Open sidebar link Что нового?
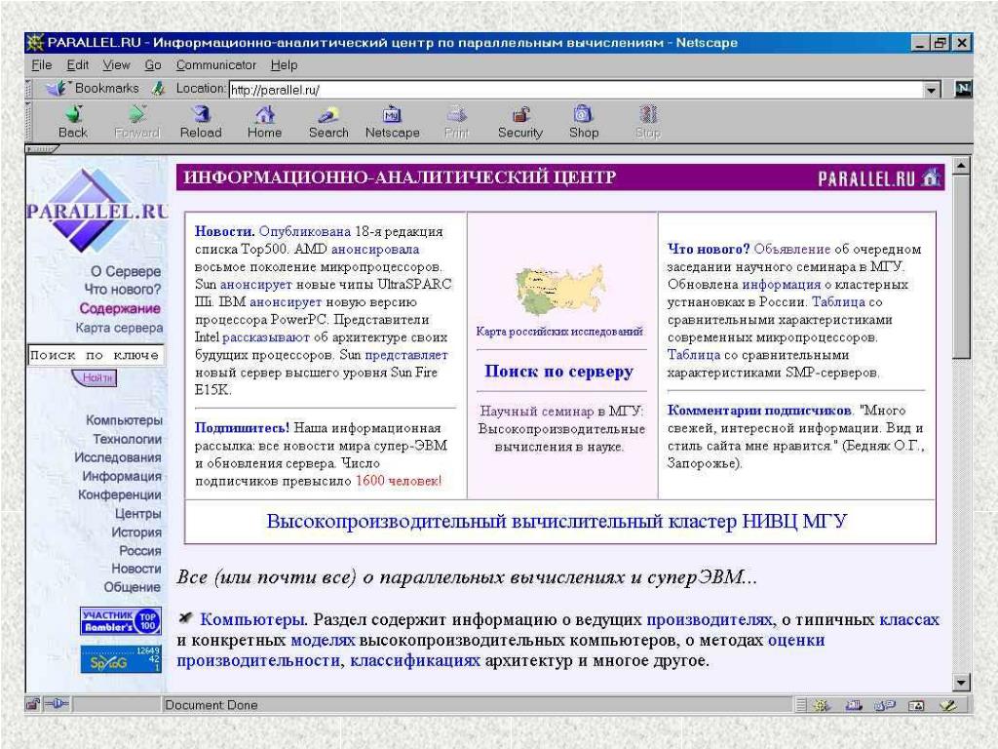998x749 pixels. click(x=122, y=289)
